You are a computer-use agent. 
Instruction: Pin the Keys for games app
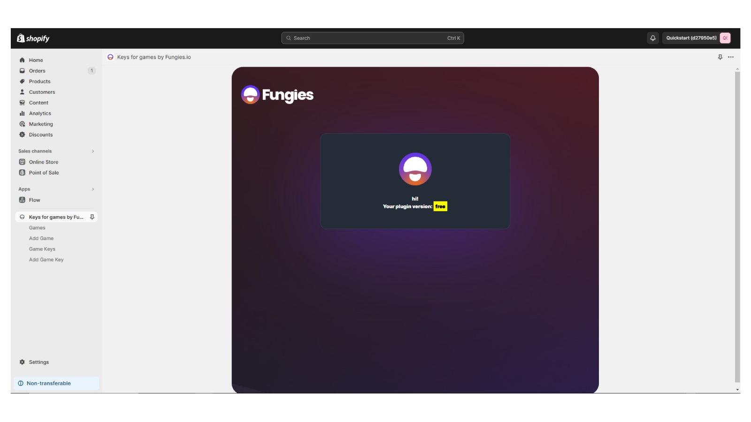click(92, 217)
